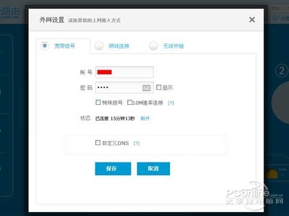Image resolution: width=289 pixels, height=216 pixels.
Task: Enable the 自定义DNS checkbox
Action: pyautogui.click(x=98, y=142)
